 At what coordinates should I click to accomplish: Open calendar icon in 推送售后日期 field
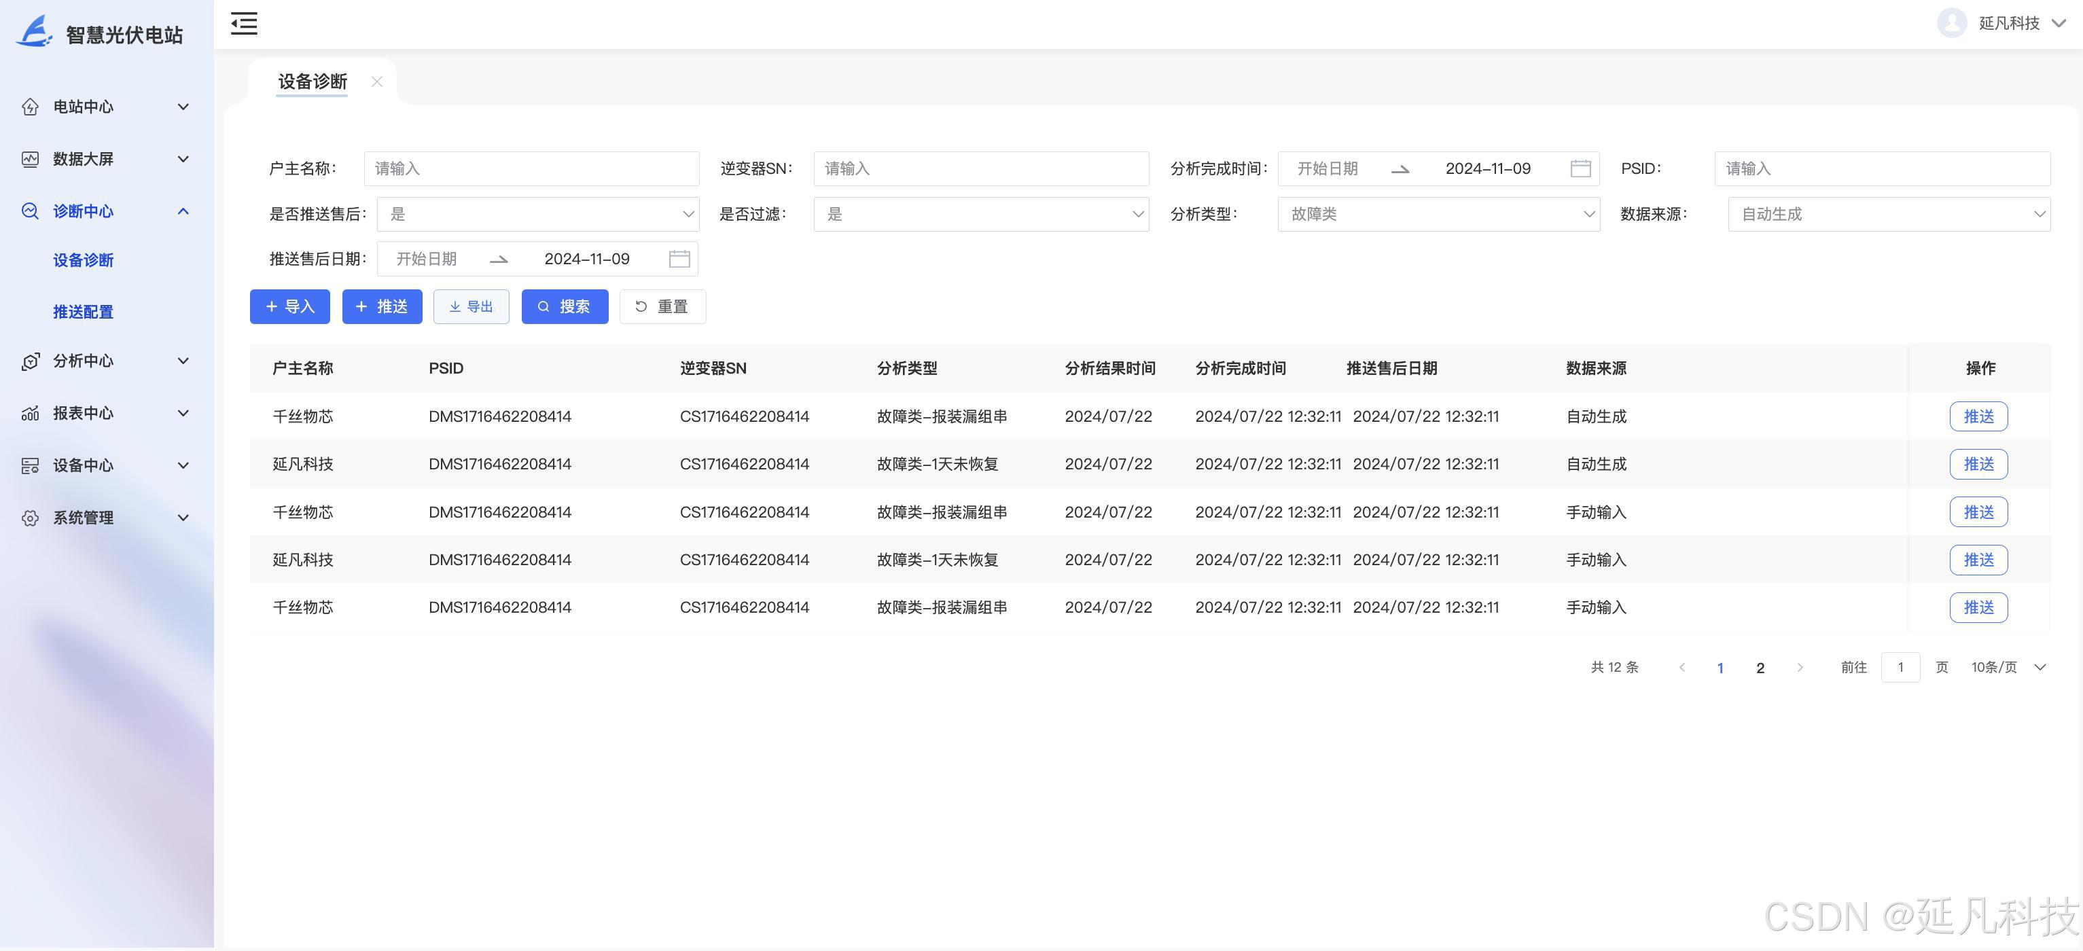[x=679, y=259]
